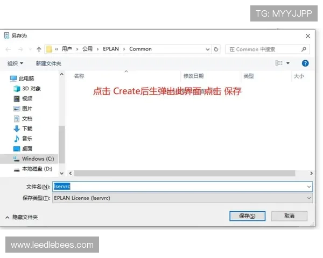
Task: Click the folder icon in address bar
Action: [x=49, y=49]
